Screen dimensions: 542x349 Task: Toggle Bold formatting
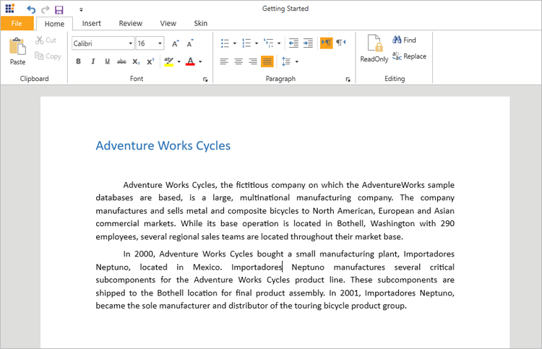(x=79, y=61)
